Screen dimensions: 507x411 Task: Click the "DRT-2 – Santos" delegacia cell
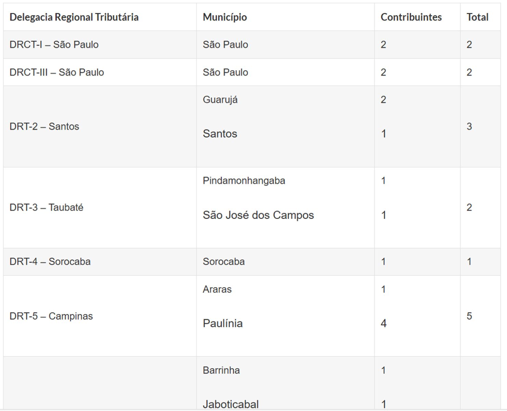click(x=45, y=126)
